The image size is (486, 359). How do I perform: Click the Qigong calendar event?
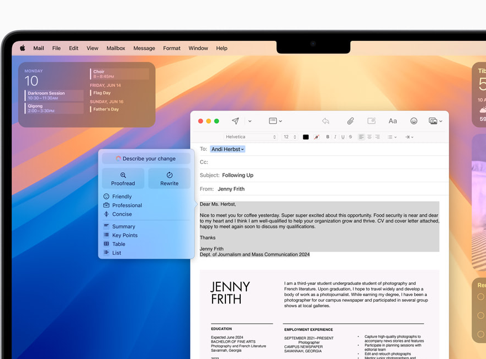click(x=54, y=108)
